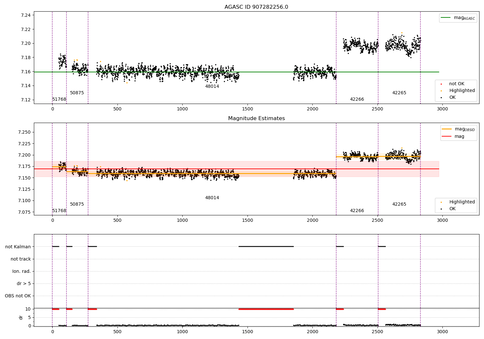Click obsid label 50875 in Magnitude Estimates plot

(77, 204)
